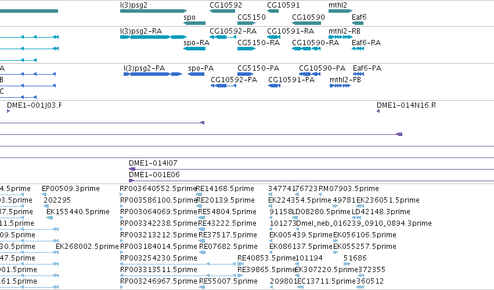
Task: Click EST EK236051.5prime
Action: point(388,200)
